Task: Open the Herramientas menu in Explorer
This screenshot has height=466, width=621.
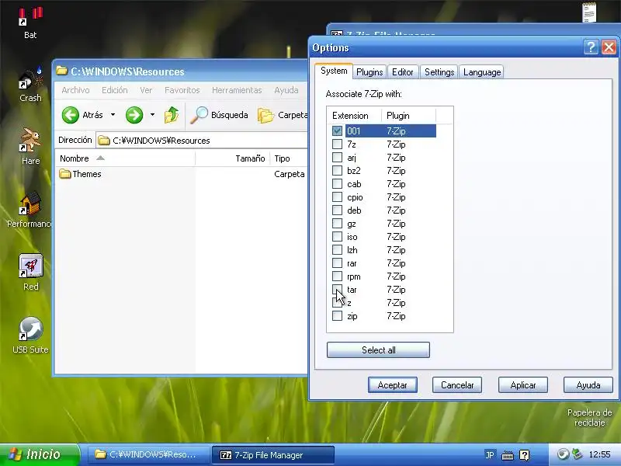Action: coord(237,90)
